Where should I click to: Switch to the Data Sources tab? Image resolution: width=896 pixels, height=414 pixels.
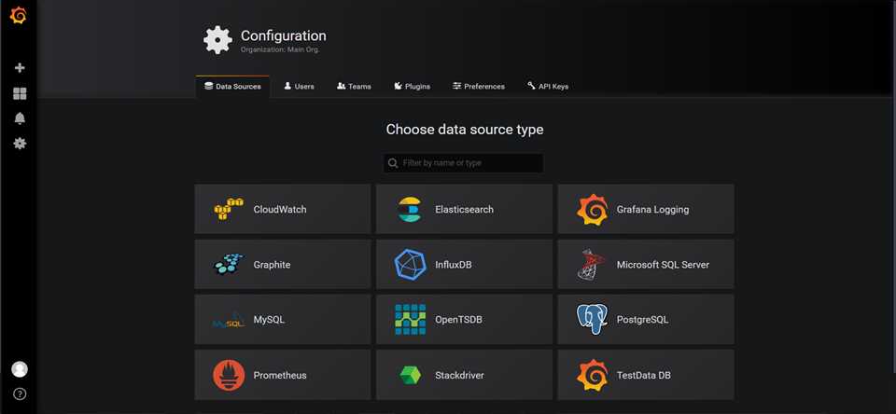click(x=232, y=86)
